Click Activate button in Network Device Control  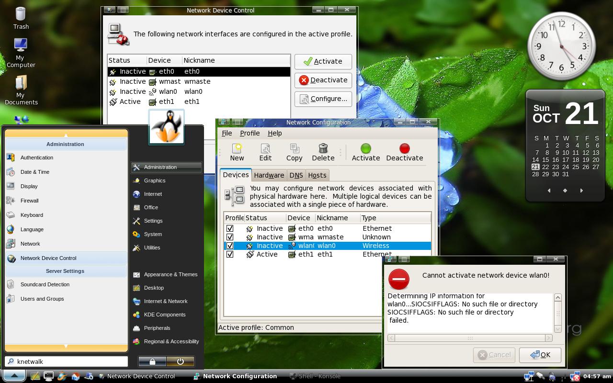coord(323,61)
